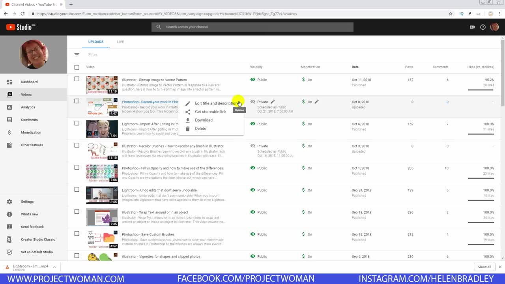Check the Illustrator Recolor Brushes row
This screenshot has width=505, height=284.
pyautogui.click(x=77, y=145)
